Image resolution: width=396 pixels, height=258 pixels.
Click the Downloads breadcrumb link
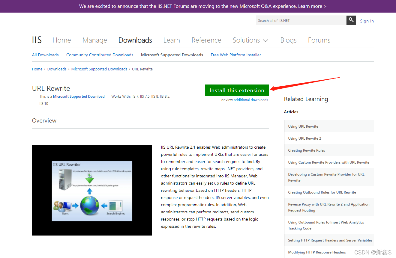[x=57, y=69]
